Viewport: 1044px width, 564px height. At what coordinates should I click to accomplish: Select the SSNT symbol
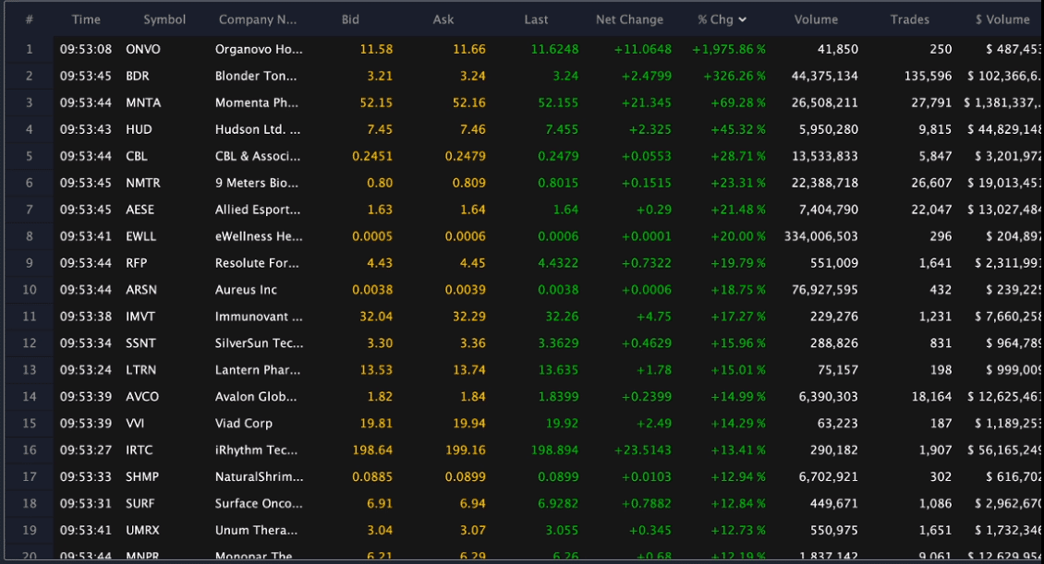click(140, 343)
